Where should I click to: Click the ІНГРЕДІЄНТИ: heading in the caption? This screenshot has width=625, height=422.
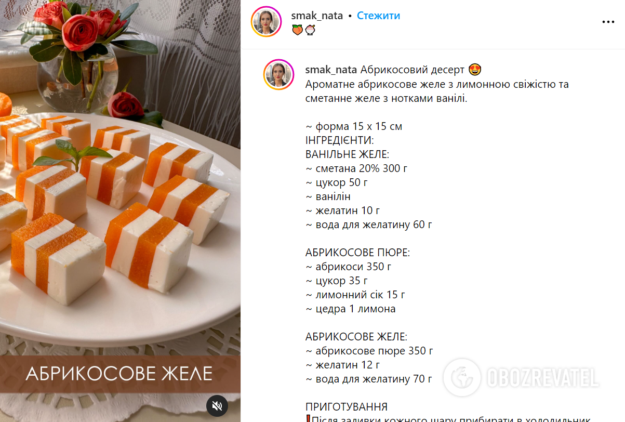pyautogui.click(x=340, y=140)
